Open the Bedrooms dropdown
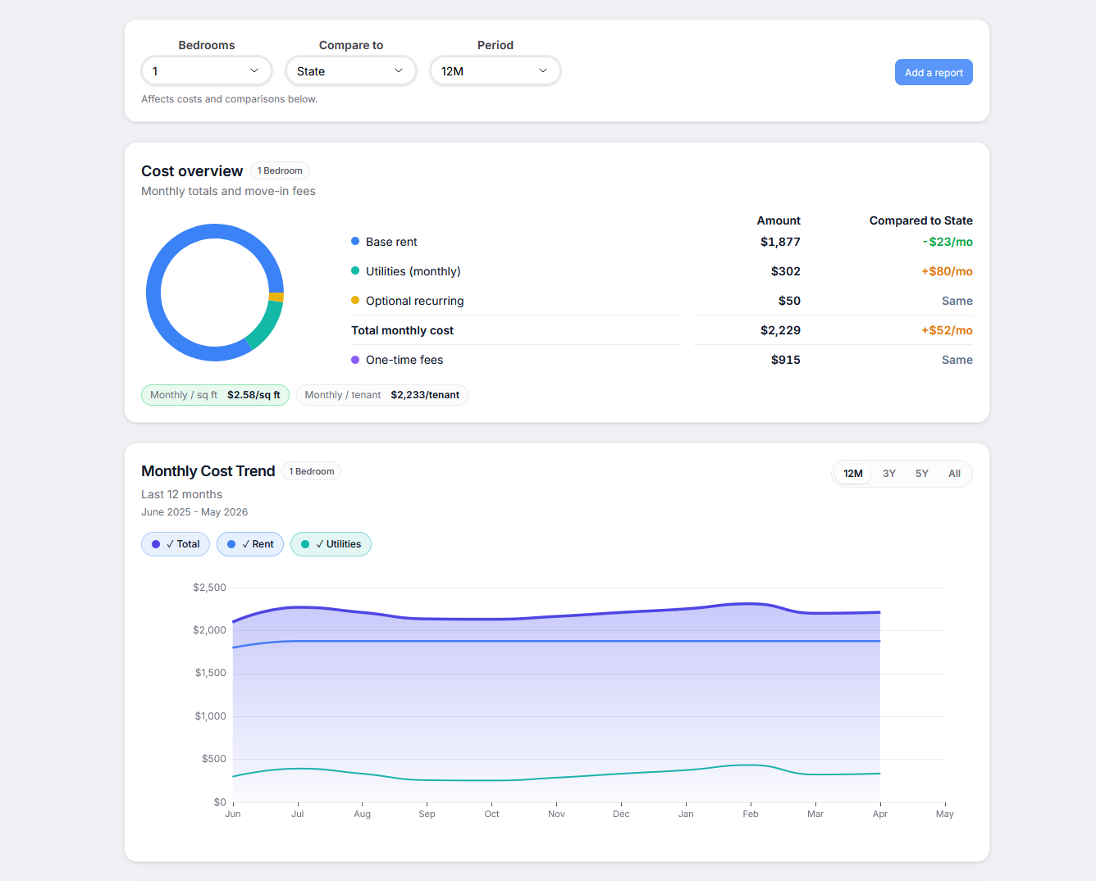 coord(207,71)
